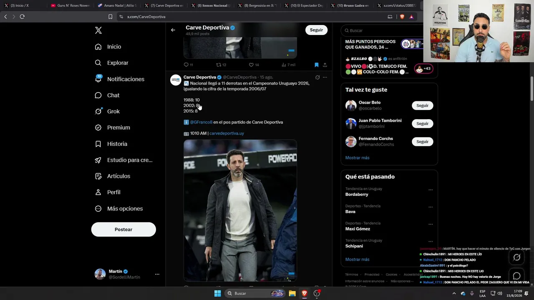This screenshot has height=300, width=534.
Task: Toggle the blue bookmark on the post
Action: (x=317, y=65)
